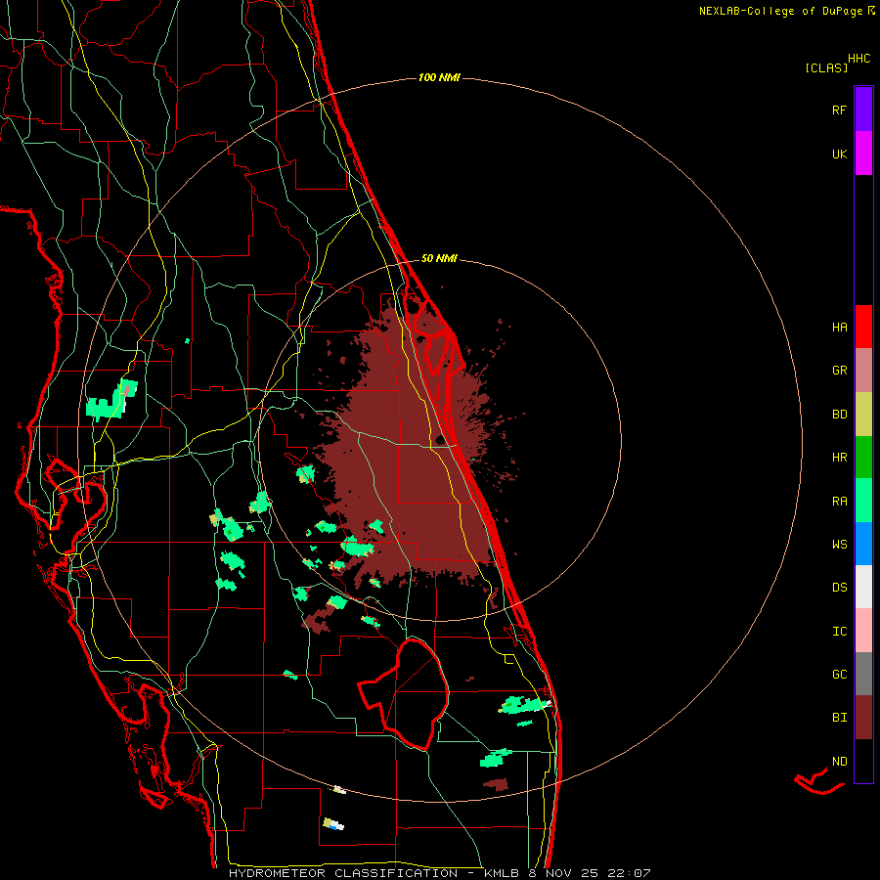Screen dimensions: 880x880
Task: Select the ND legend label
Action: [x=839, y=762]
